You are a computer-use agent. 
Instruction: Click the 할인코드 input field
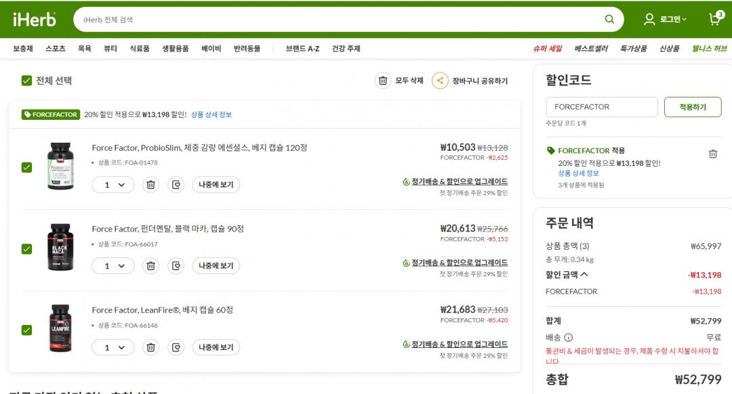click(601, 107)
